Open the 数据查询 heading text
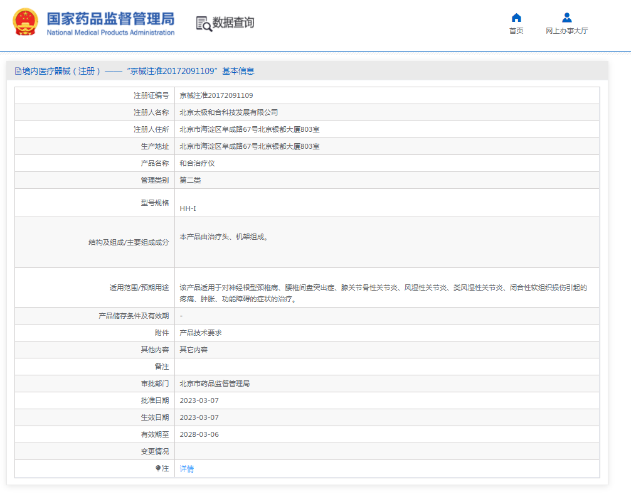This screenshot has width=631, height=494. (x=233, y=23)
